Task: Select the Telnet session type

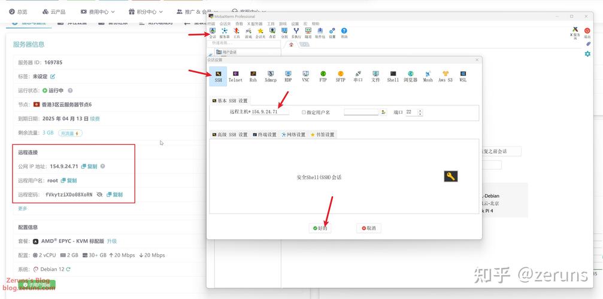Action: [x=235, y=77]
